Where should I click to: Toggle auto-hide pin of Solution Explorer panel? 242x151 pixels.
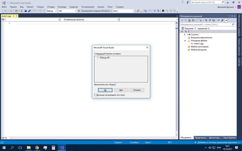tap(232, 16)
